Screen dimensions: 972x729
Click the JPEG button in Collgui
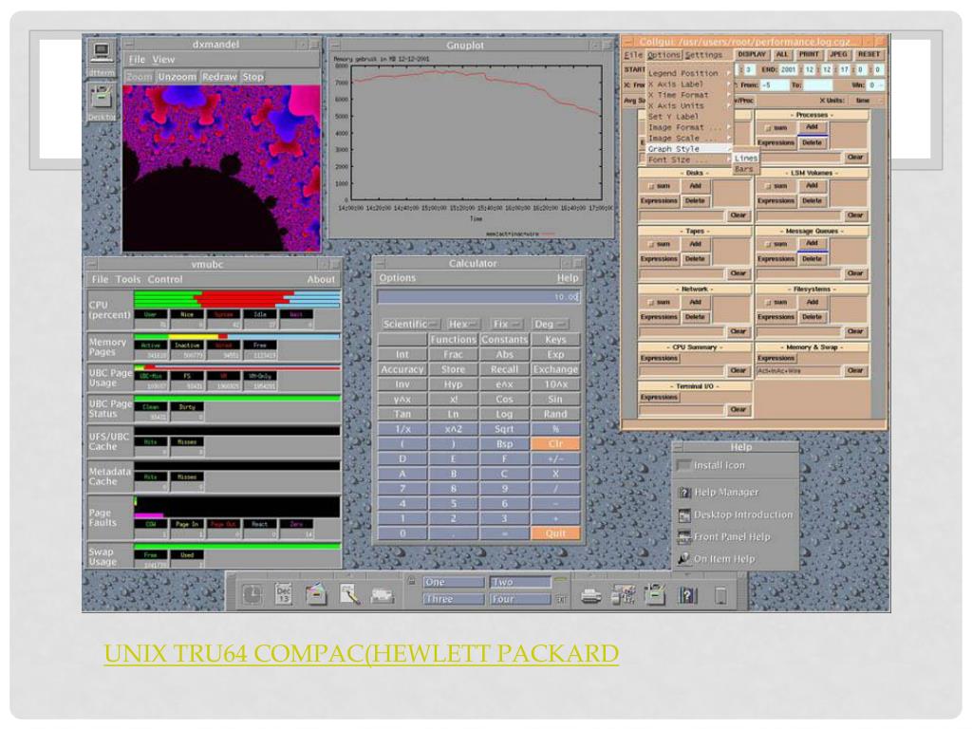coord(839,54)
